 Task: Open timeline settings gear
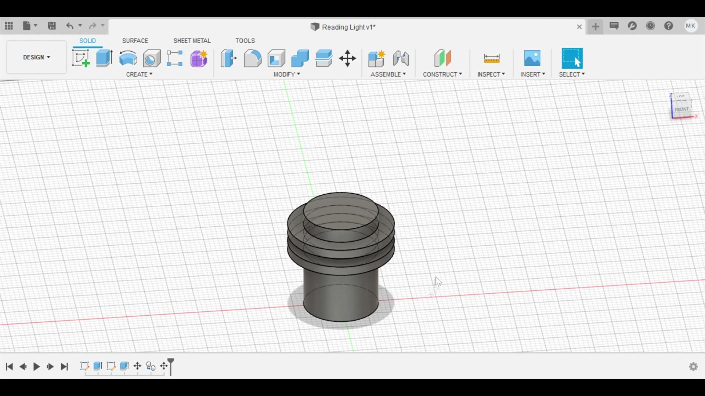(x=693, y=367)
